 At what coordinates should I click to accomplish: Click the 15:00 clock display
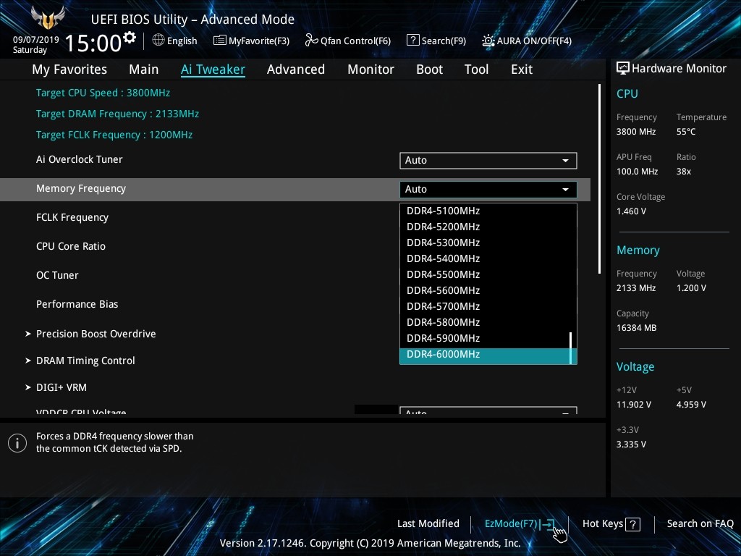point(93,43)
